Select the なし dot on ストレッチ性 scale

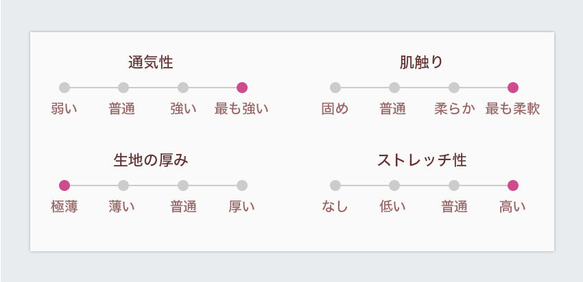pos(335,185)
